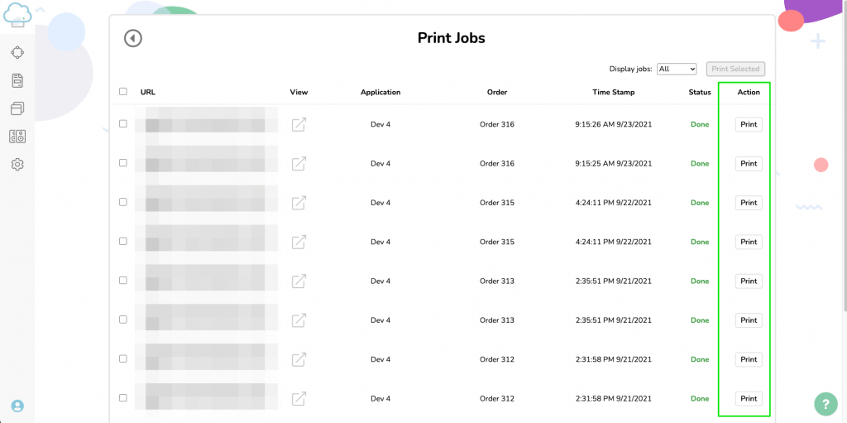Open view link for 9:15:26 AM job
847x423 pixels.
pyautogui.click(x=299, y=124)
